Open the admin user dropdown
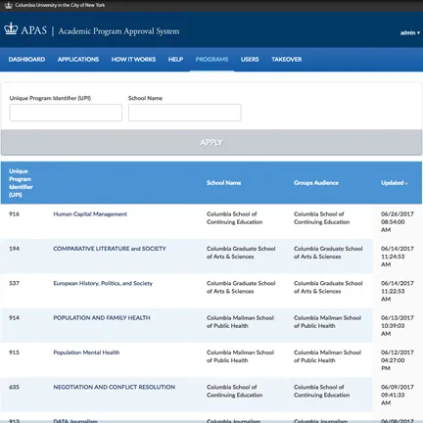The image size is (423, 423). point(410,32)
